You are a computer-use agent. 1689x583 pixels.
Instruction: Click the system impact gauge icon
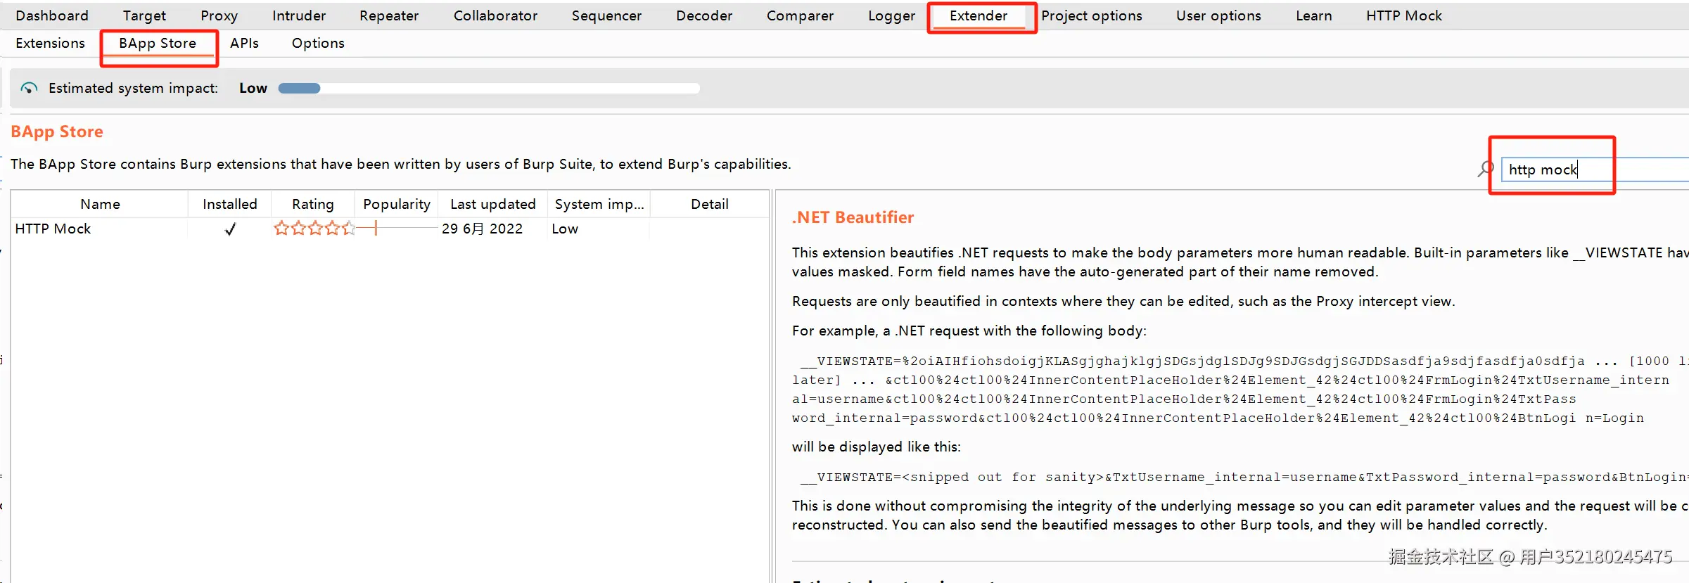29,88
